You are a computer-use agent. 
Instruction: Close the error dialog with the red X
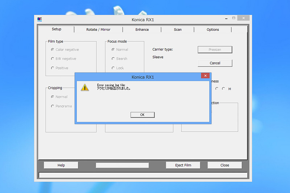(205, 76)
